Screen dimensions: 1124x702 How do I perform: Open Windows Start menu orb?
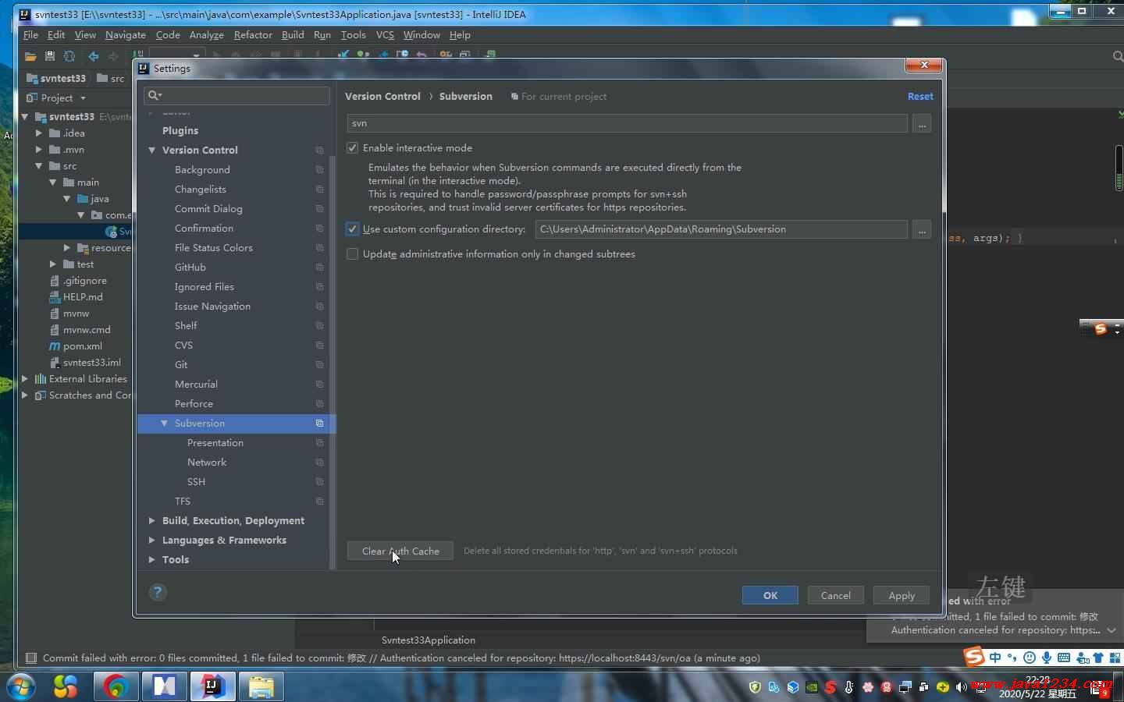[21, 686]
